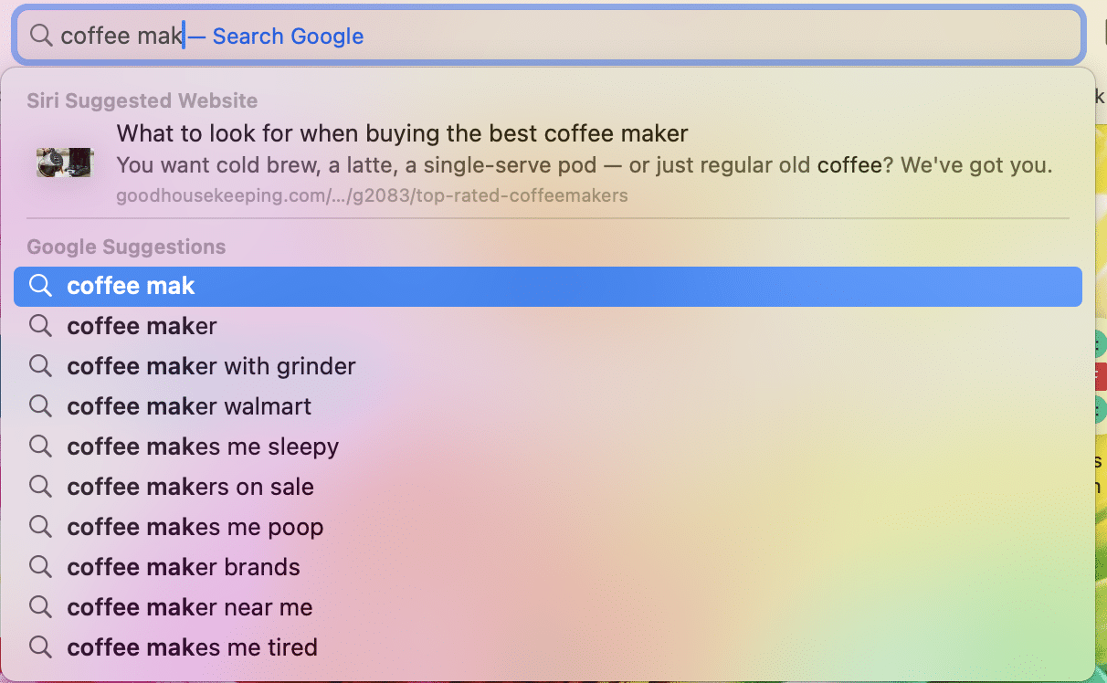Open the Good Housekeeping coffee maker article
The width and height of the screenshot is (1107, 683).
[548, 163]
